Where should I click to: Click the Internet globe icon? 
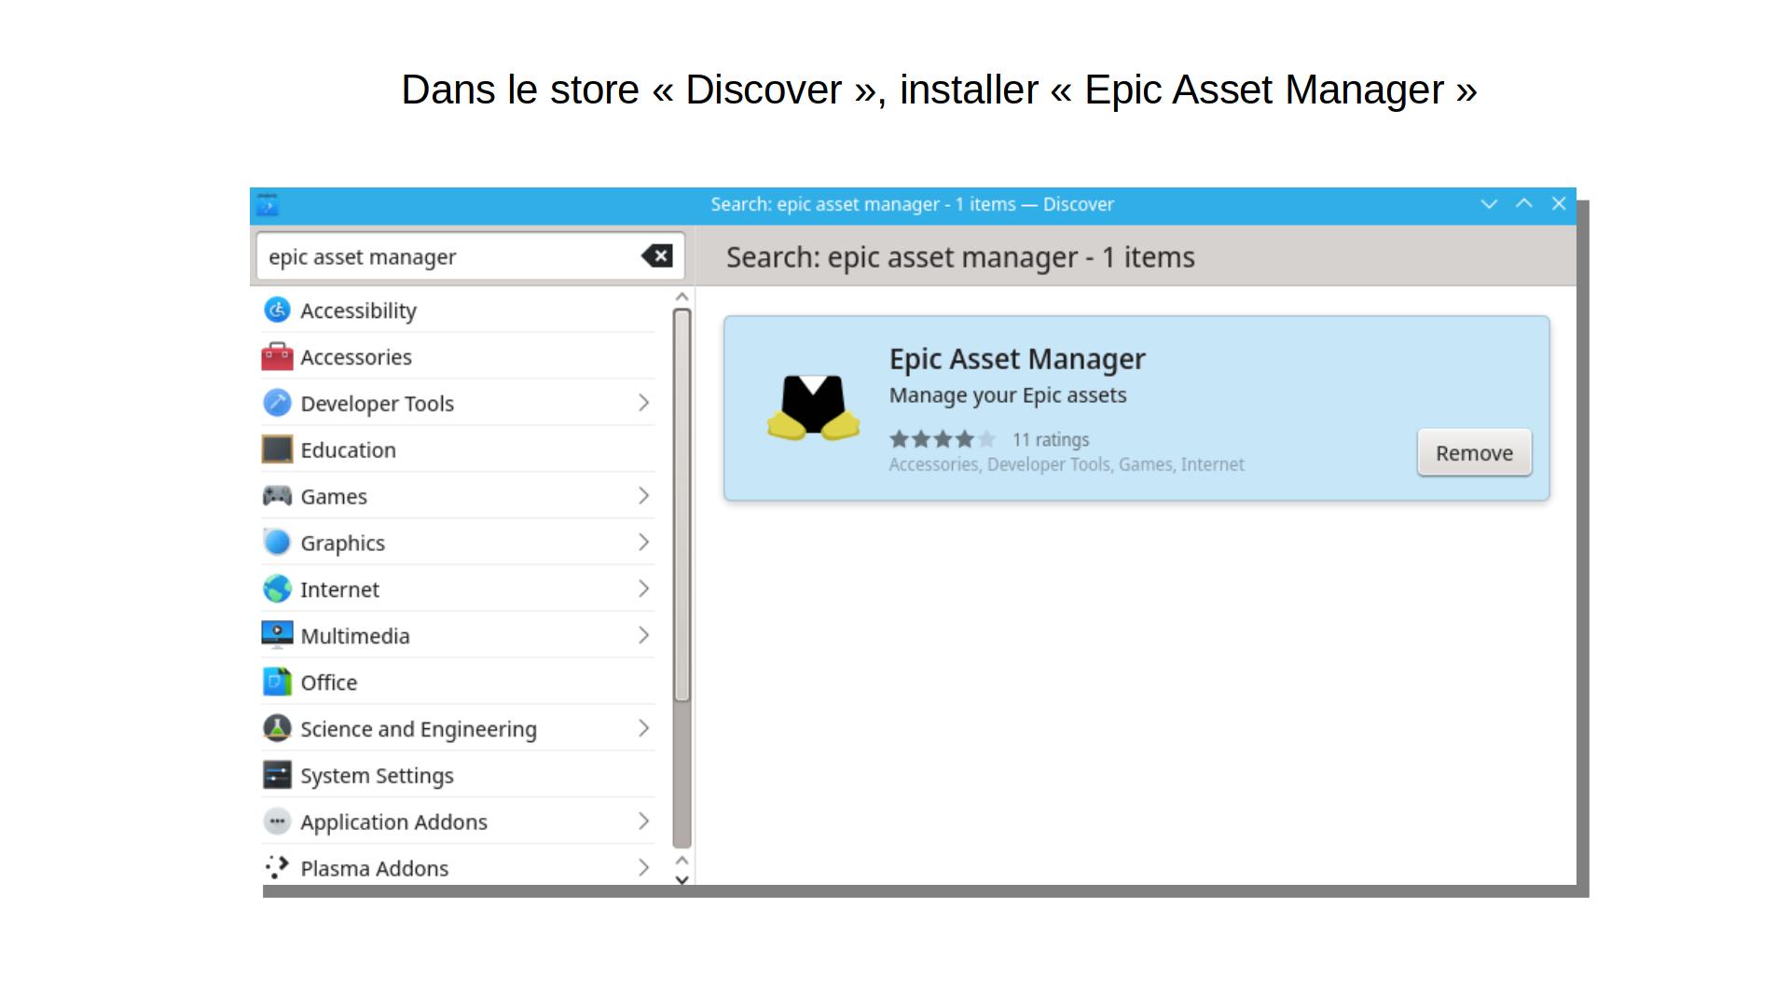277,589
